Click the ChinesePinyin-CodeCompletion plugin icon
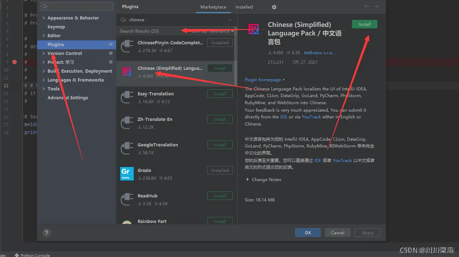Image resolution: width=459 pixels, height=257 pixels. point(127,46)
